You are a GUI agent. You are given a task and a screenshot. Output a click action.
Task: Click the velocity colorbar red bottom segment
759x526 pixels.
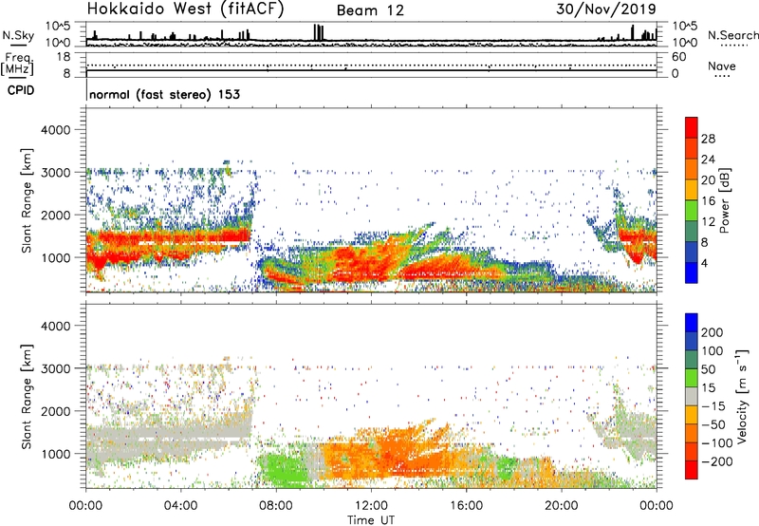coord(692,470)
